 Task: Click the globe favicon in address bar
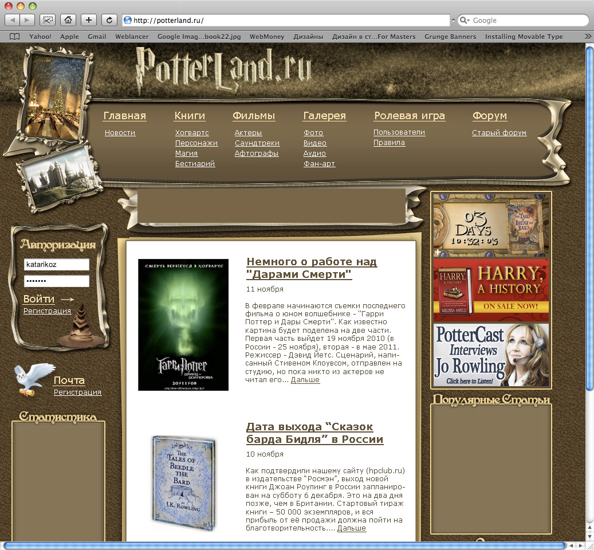128,20
